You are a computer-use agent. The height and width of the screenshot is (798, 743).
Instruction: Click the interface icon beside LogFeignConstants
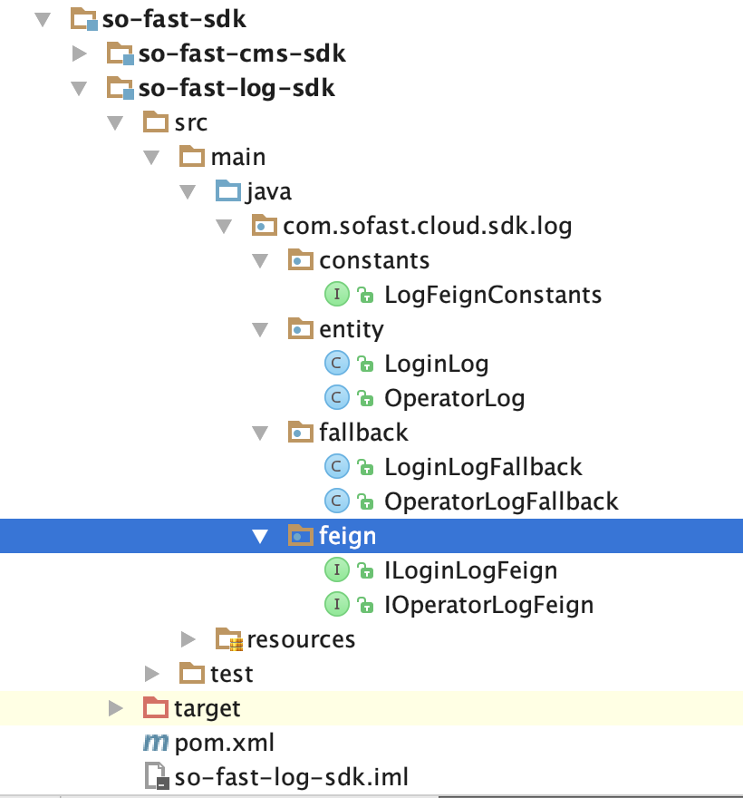[336, 294]
